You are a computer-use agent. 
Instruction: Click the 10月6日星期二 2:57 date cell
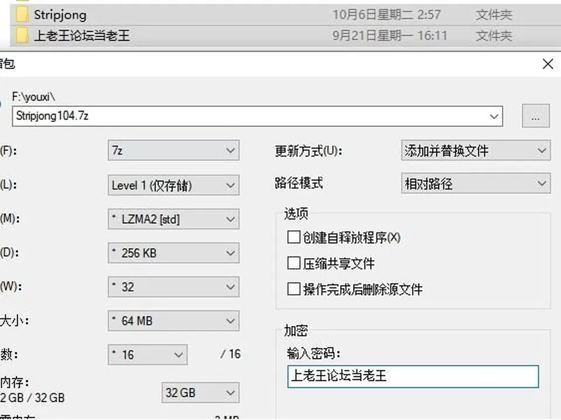[x=386, y=15]
